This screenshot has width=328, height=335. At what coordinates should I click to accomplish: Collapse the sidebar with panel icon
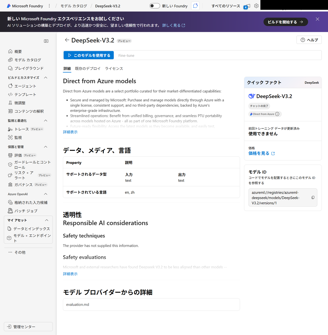point(46,41)
